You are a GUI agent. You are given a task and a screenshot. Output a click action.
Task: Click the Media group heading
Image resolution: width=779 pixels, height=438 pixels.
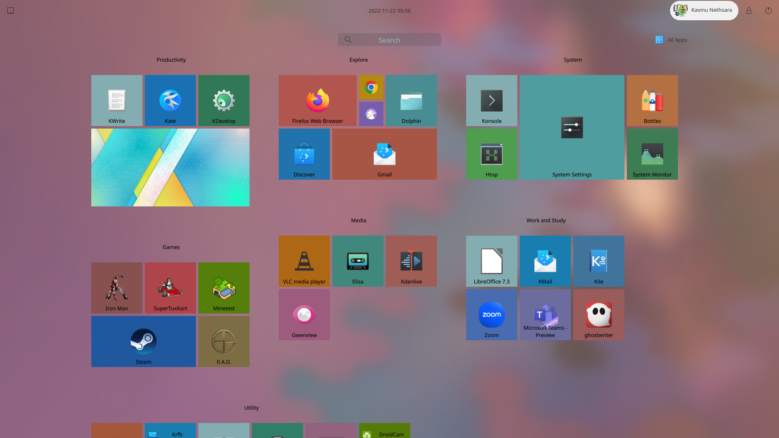[359, 220]
